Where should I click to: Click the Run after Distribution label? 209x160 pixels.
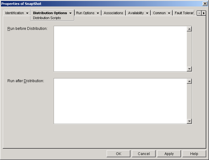26,81
